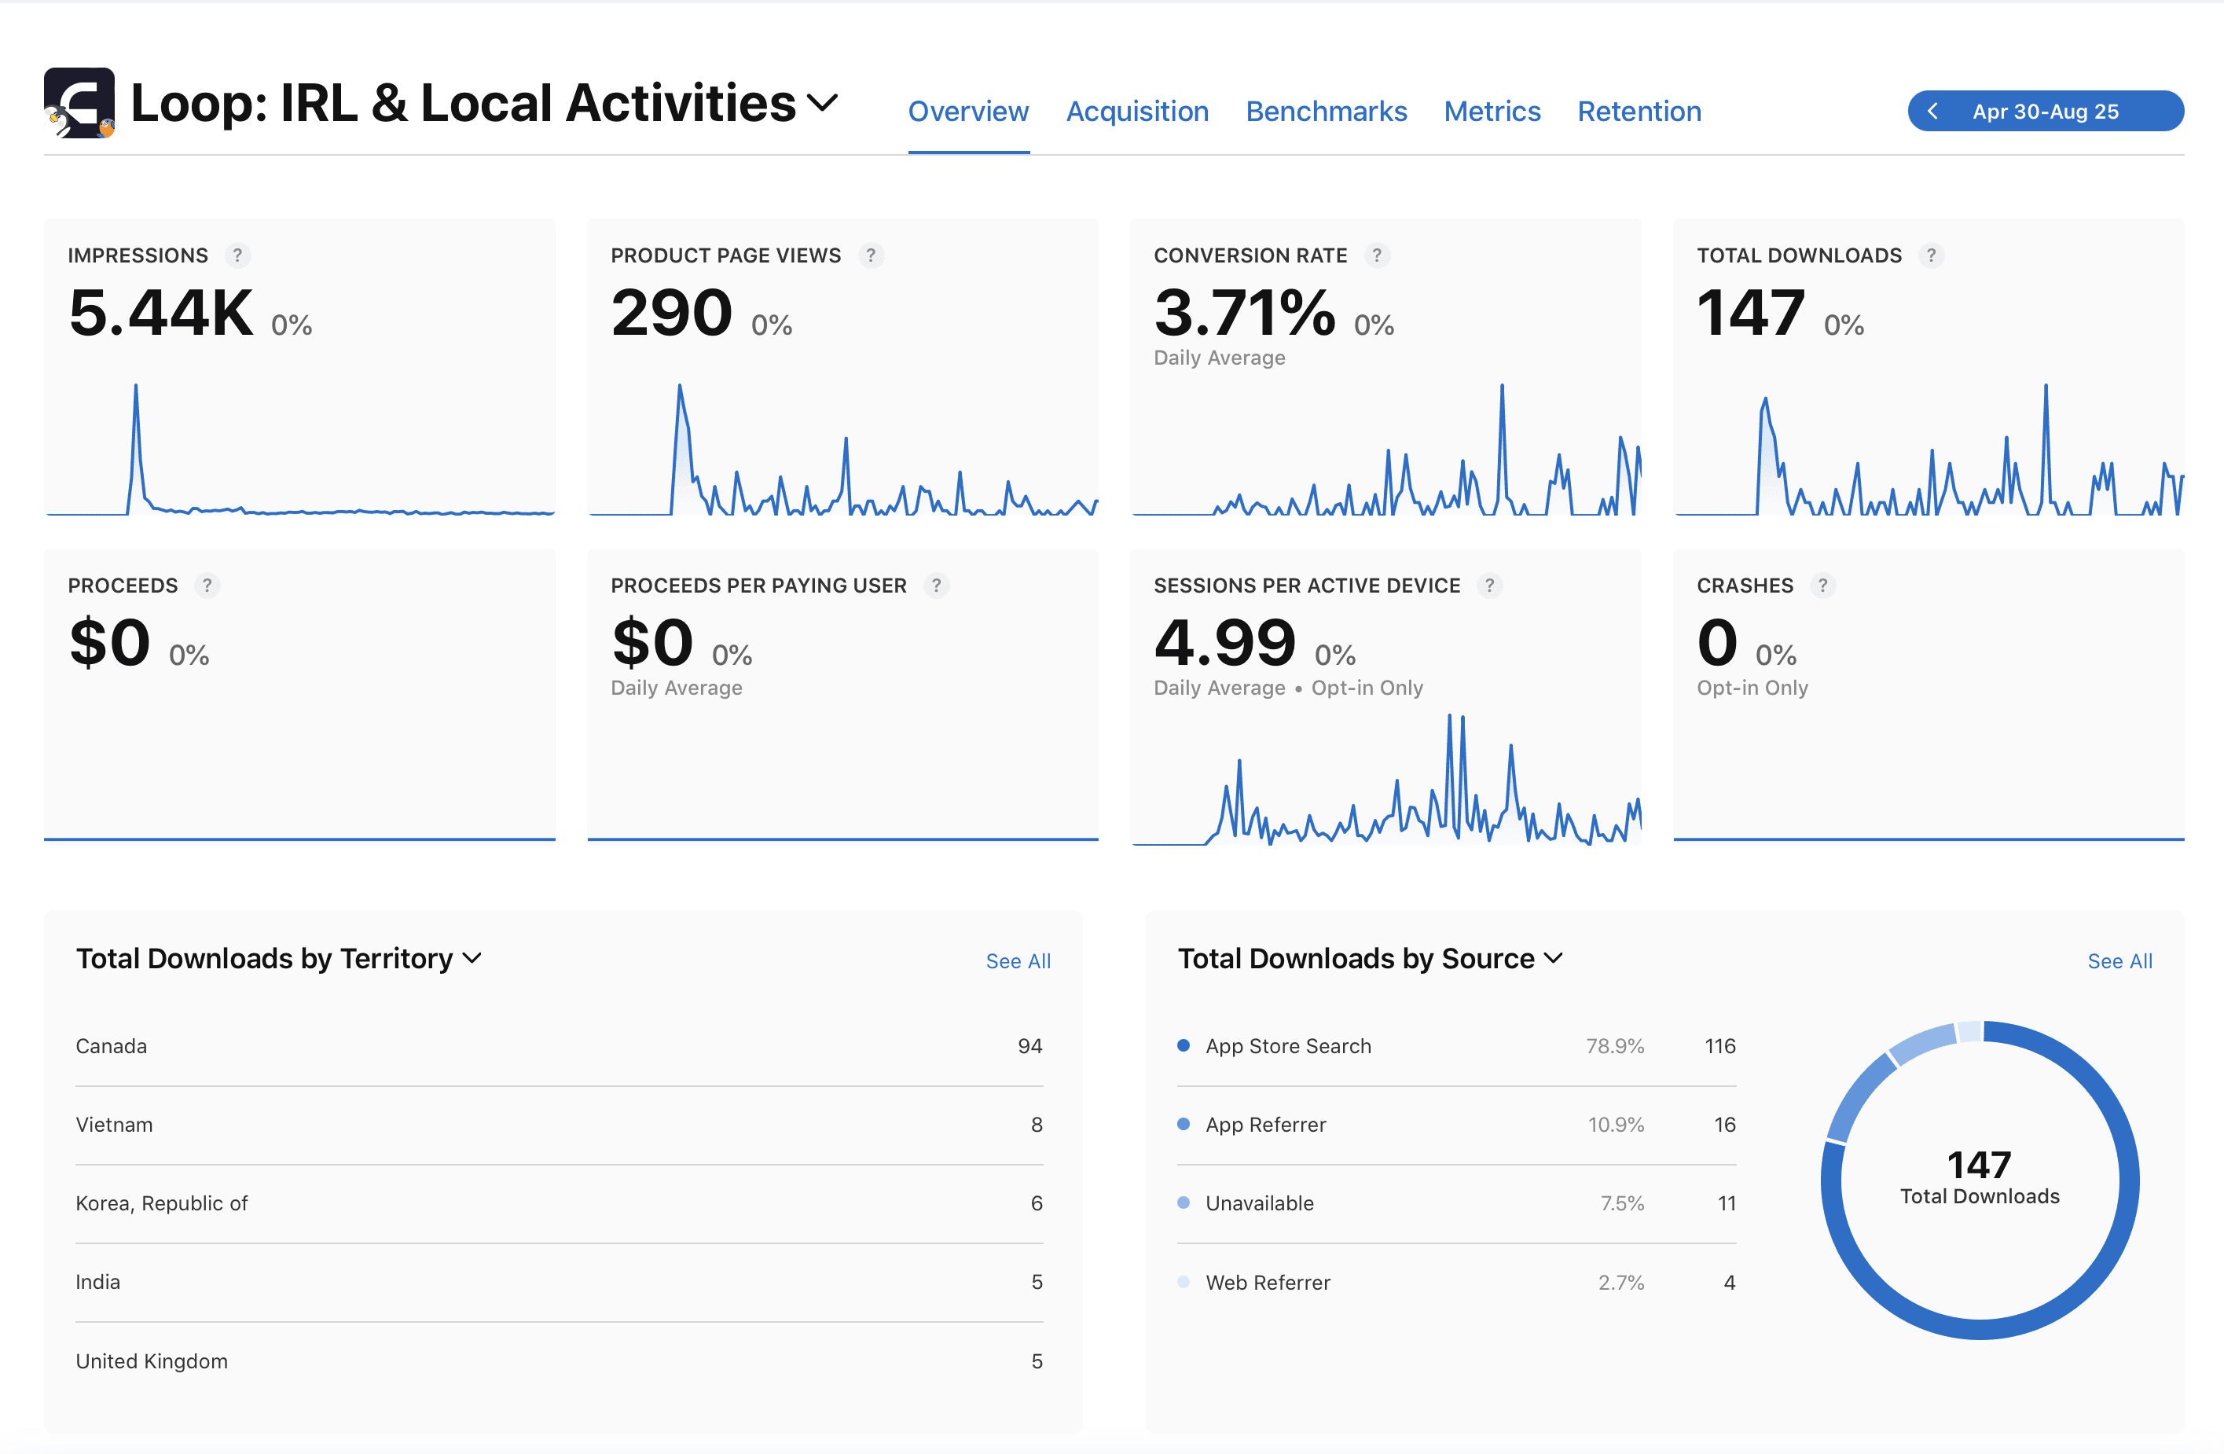
Task: Click the Total Downloads help icon
Action: [1932, 255]
